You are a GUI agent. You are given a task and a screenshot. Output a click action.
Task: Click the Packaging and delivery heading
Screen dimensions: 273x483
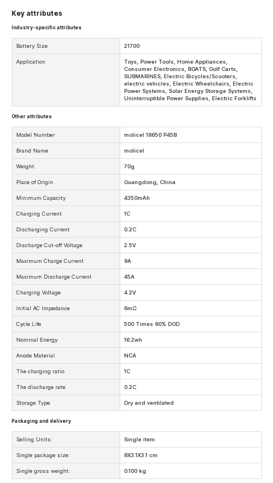click(x=41, y=421)
